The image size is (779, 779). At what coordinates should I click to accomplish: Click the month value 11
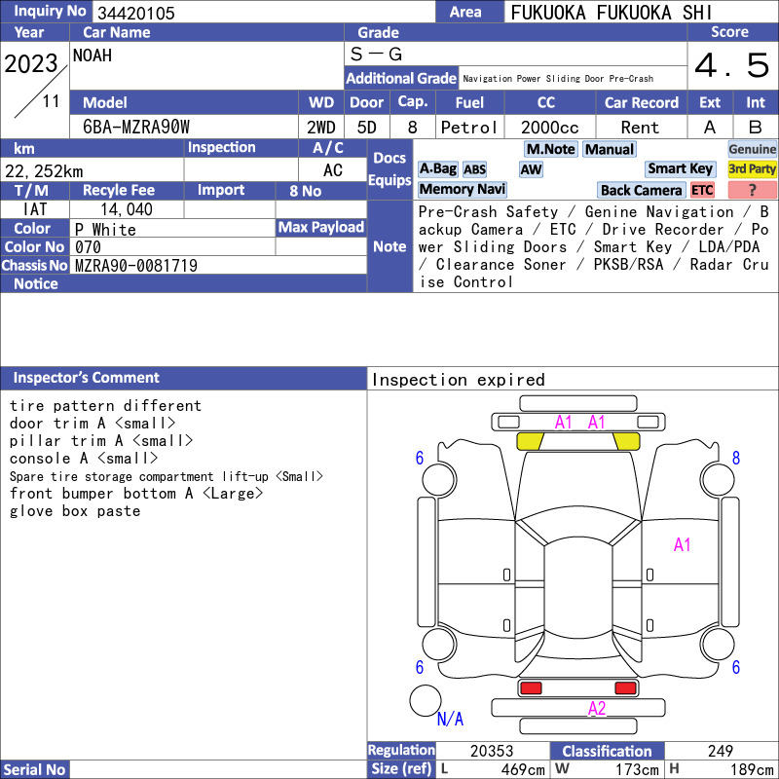pos(52,101)
